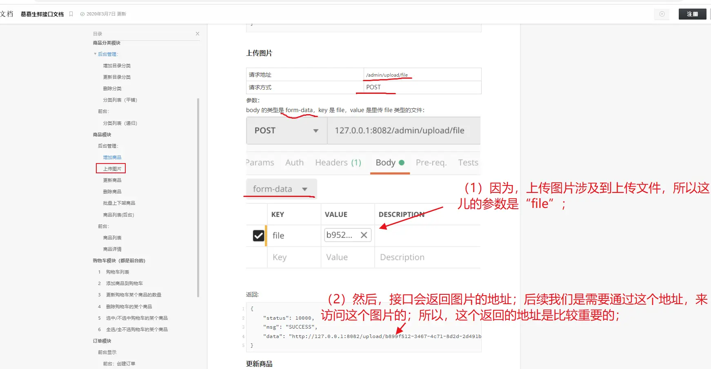Remove the selected b952... file with the X
Image resolution: width=711 pixels, height=369 pixels.
coord(364,235)
